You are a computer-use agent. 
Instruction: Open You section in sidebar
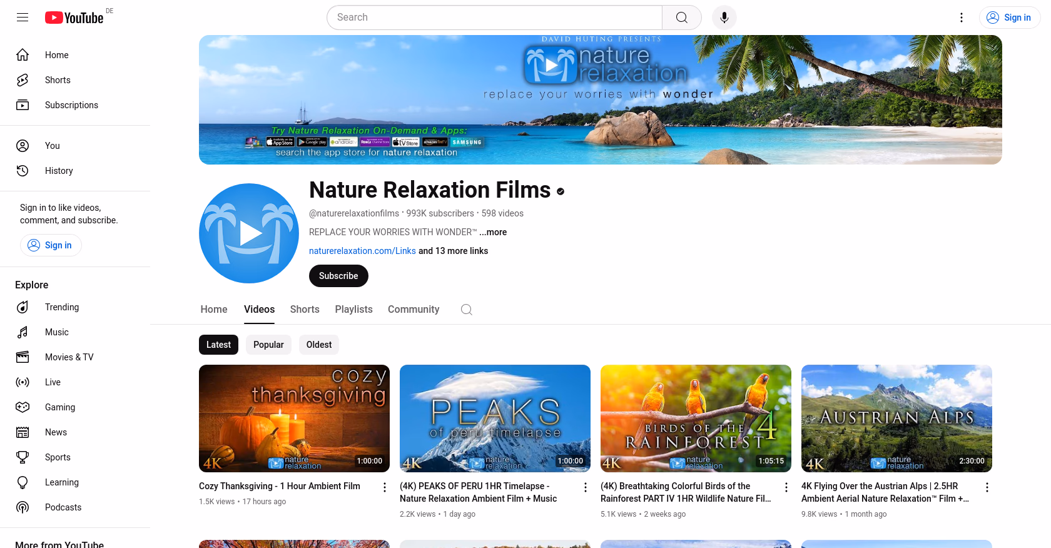point(75,146)
